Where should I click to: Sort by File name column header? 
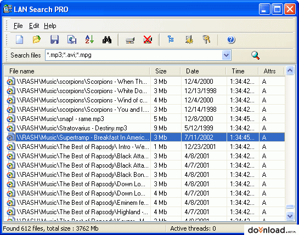tap(77, 71)
